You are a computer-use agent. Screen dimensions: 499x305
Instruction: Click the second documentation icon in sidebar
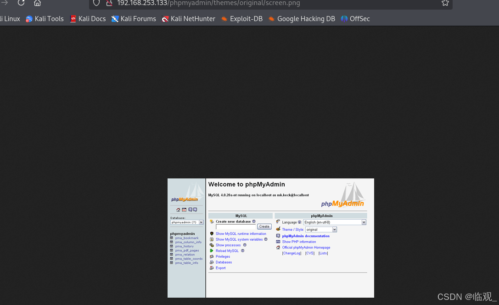pyautogui.click(x=195, y=210)
